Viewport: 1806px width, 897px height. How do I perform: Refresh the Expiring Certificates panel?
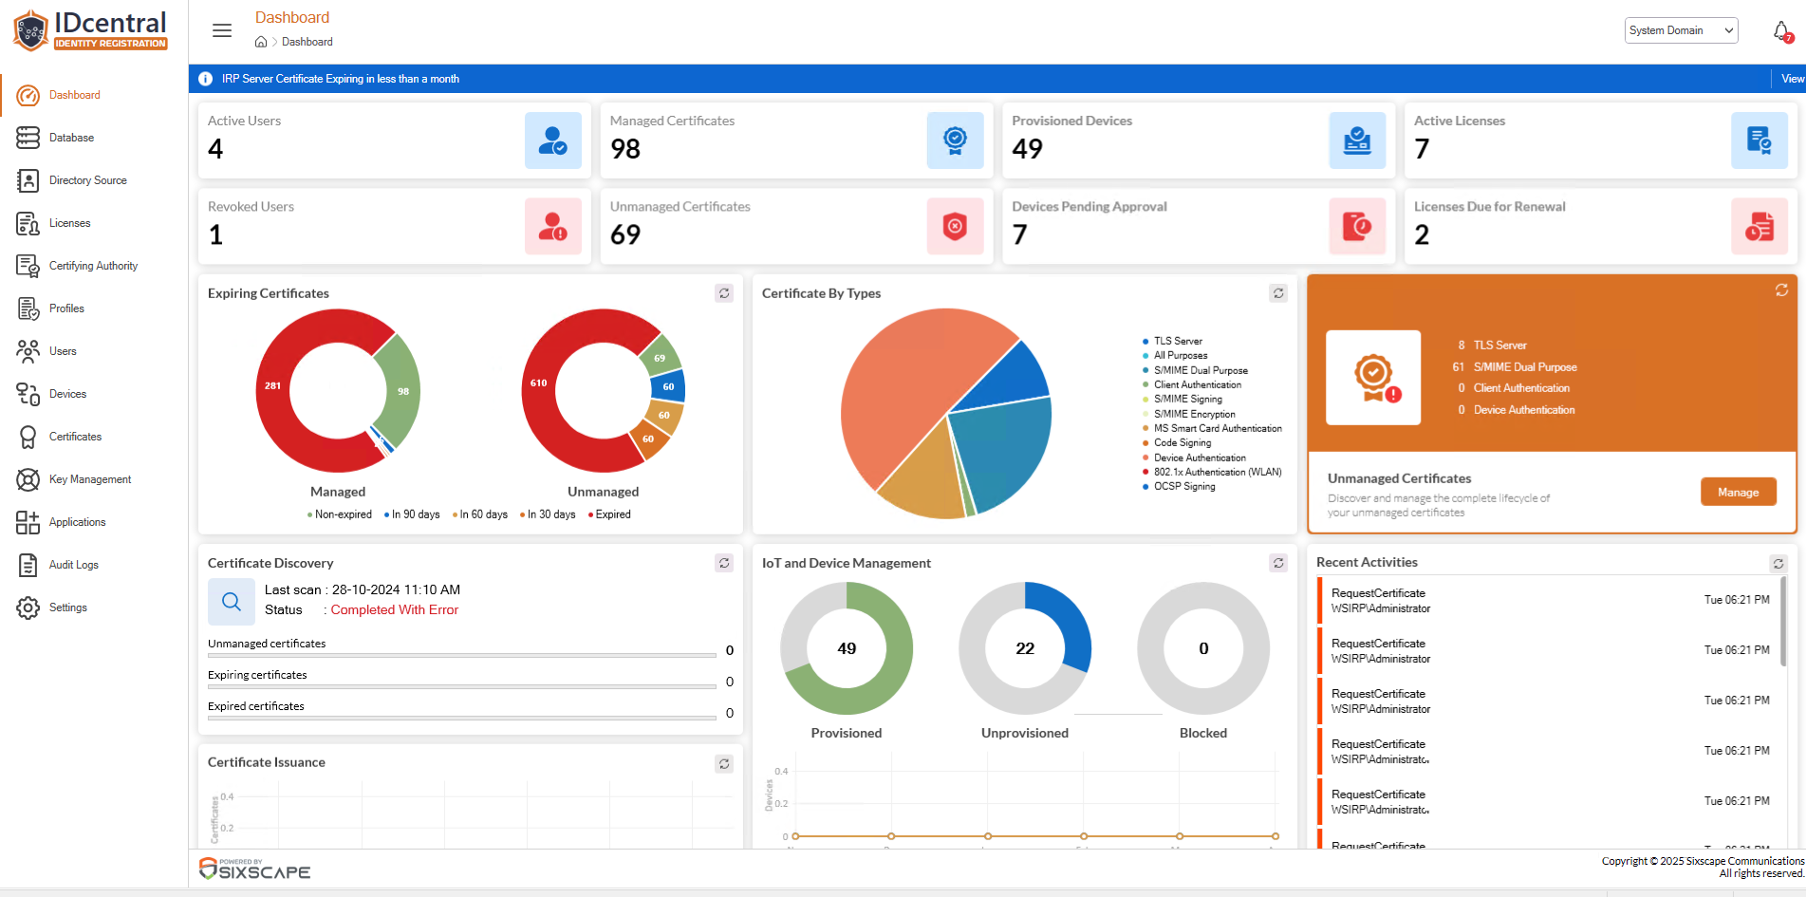[724, 293]
